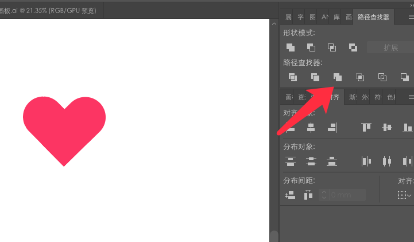Viewport: 414px width, 242px height.
Task: Distribute objects by vertical centers
Action: [x=311, y=161]
